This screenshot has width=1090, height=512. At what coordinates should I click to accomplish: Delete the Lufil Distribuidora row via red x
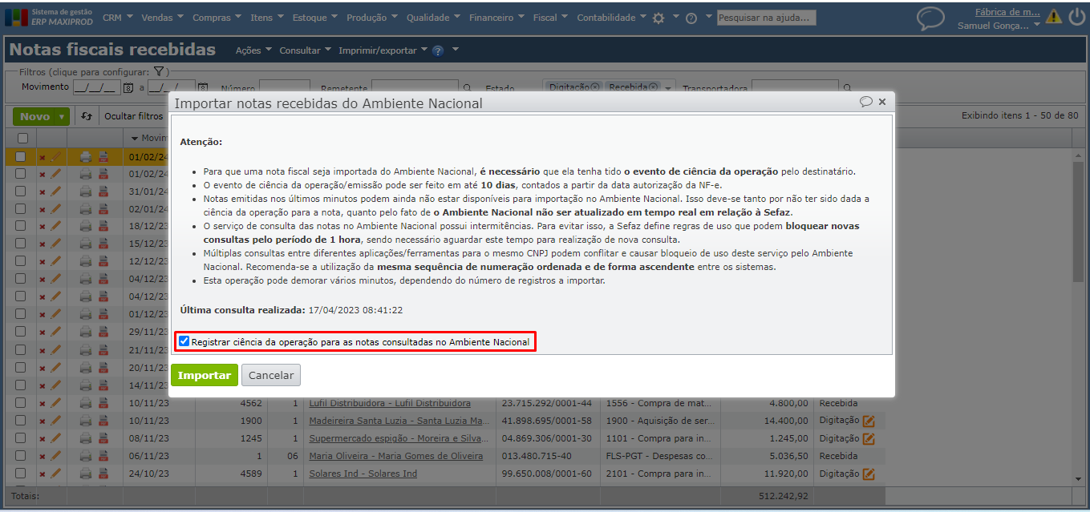(x=43, y=403)
